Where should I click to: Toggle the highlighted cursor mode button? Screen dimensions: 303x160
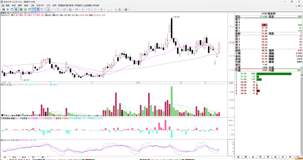[48, 9]
